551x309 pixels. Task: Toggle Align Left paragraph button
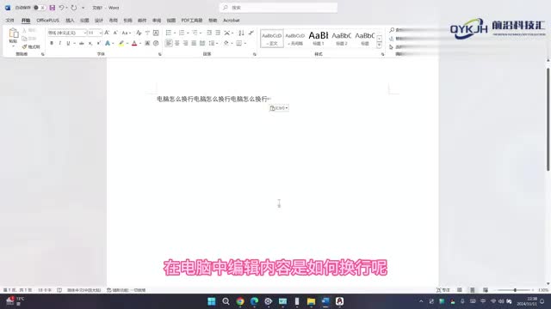tap(169, 43)
